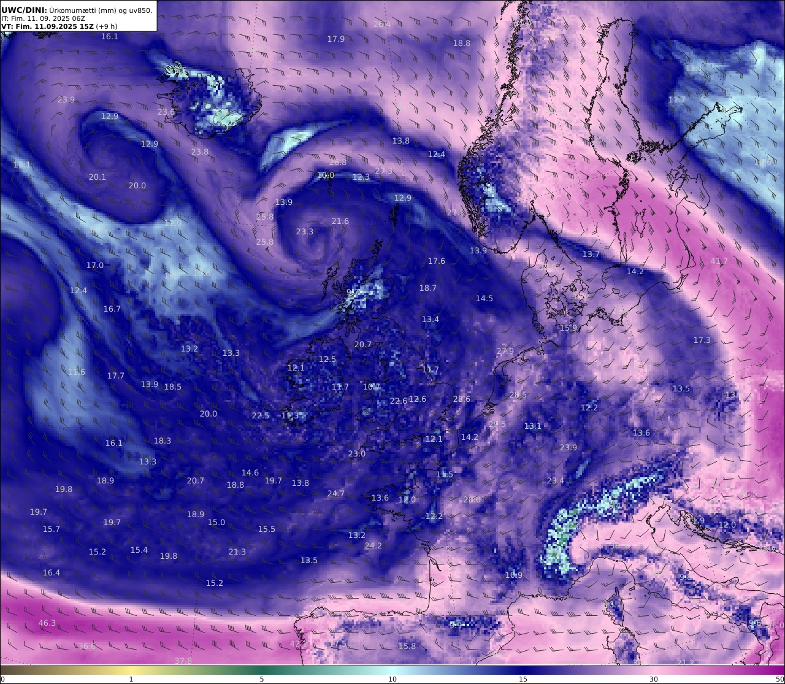Click the color scale label 1
This screenshot has height=684, width=785.
pyautogui.click(x=131, y=679)
